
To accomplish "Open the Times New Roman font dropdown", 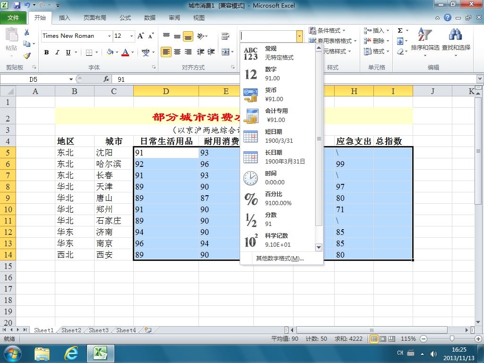I will [109, 36].
